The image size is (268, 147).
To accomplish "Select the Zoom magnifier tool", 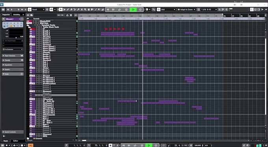I will [85, 9].
